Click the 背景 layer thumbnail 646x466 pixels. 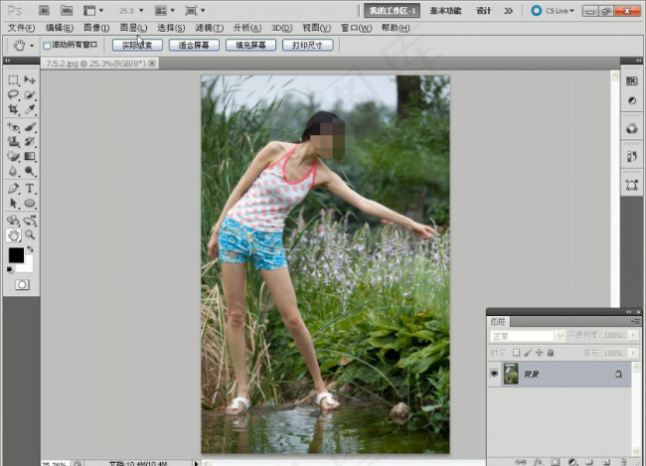point(511,374)
